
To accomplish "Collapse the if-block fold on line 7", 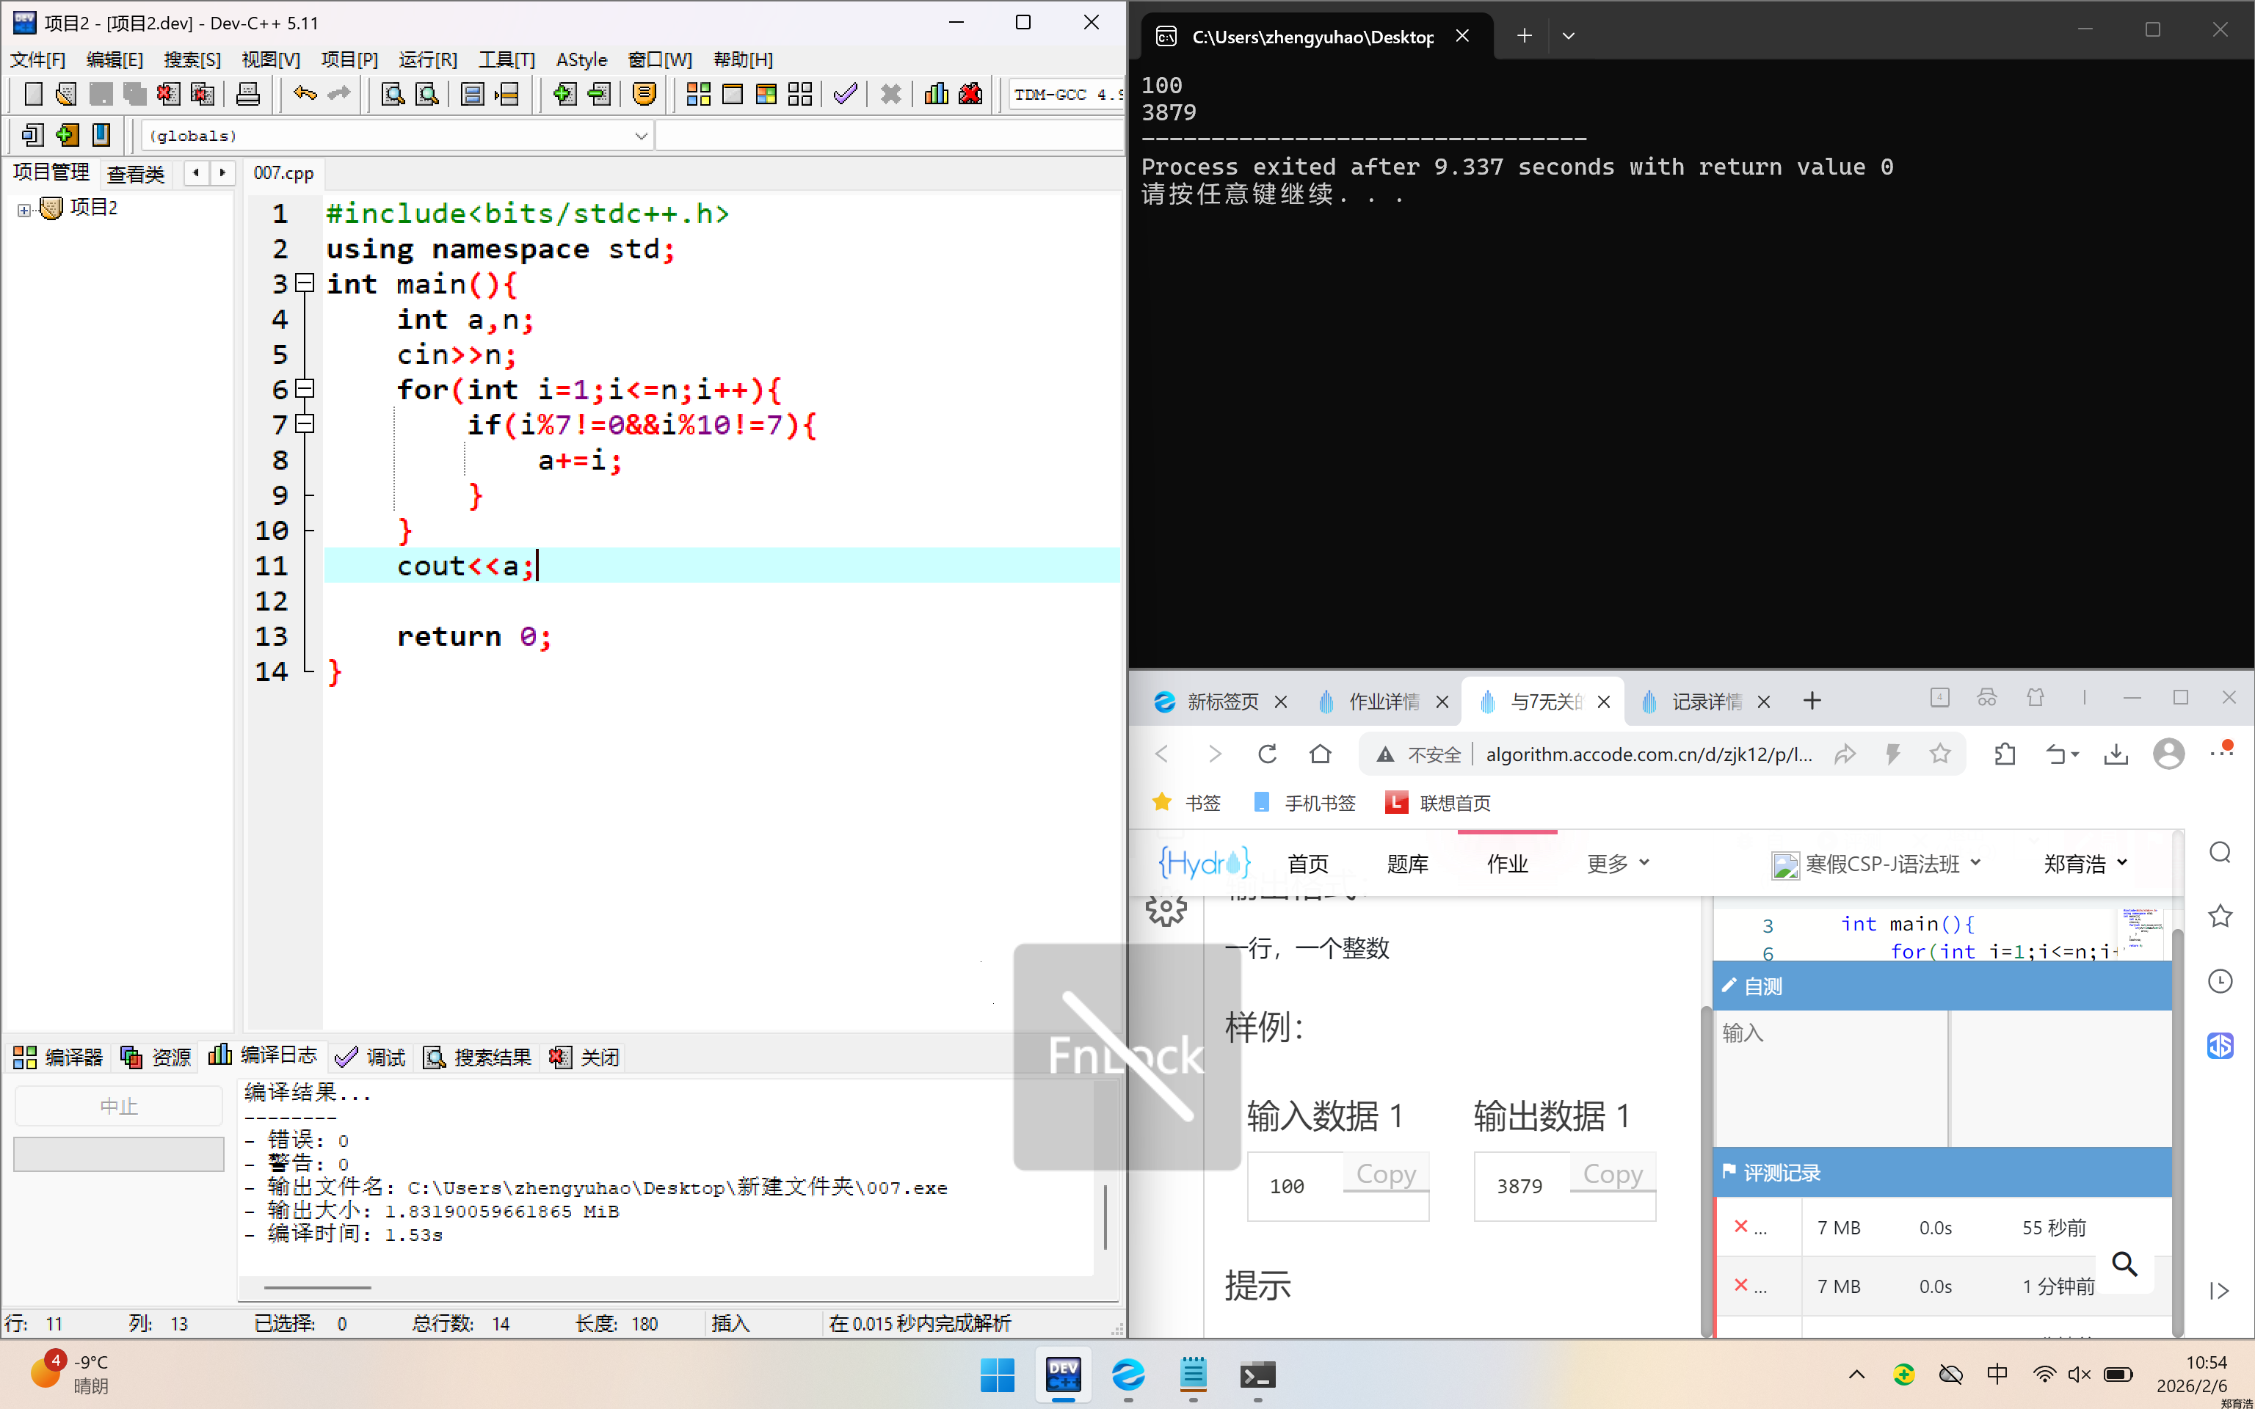I will click(305, 424).
